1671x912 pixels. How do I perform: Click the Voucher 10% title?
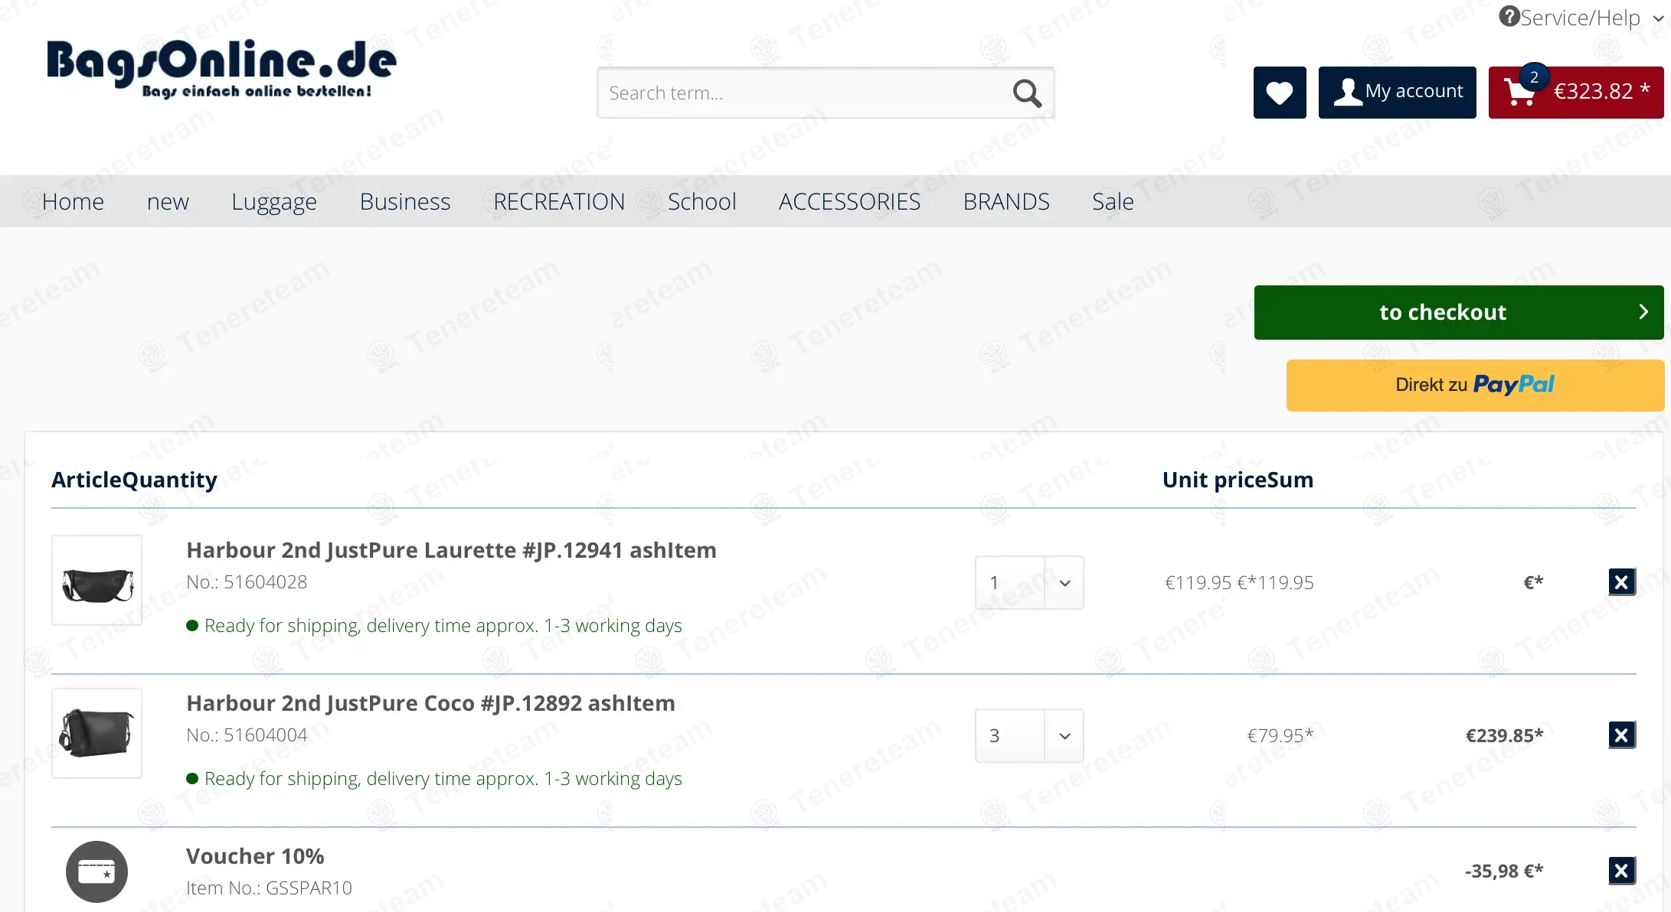pos(255,856)
